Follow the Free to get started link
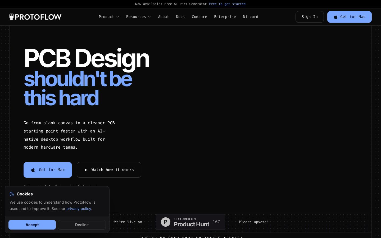 pyautogui.click(x=227, y=4)
